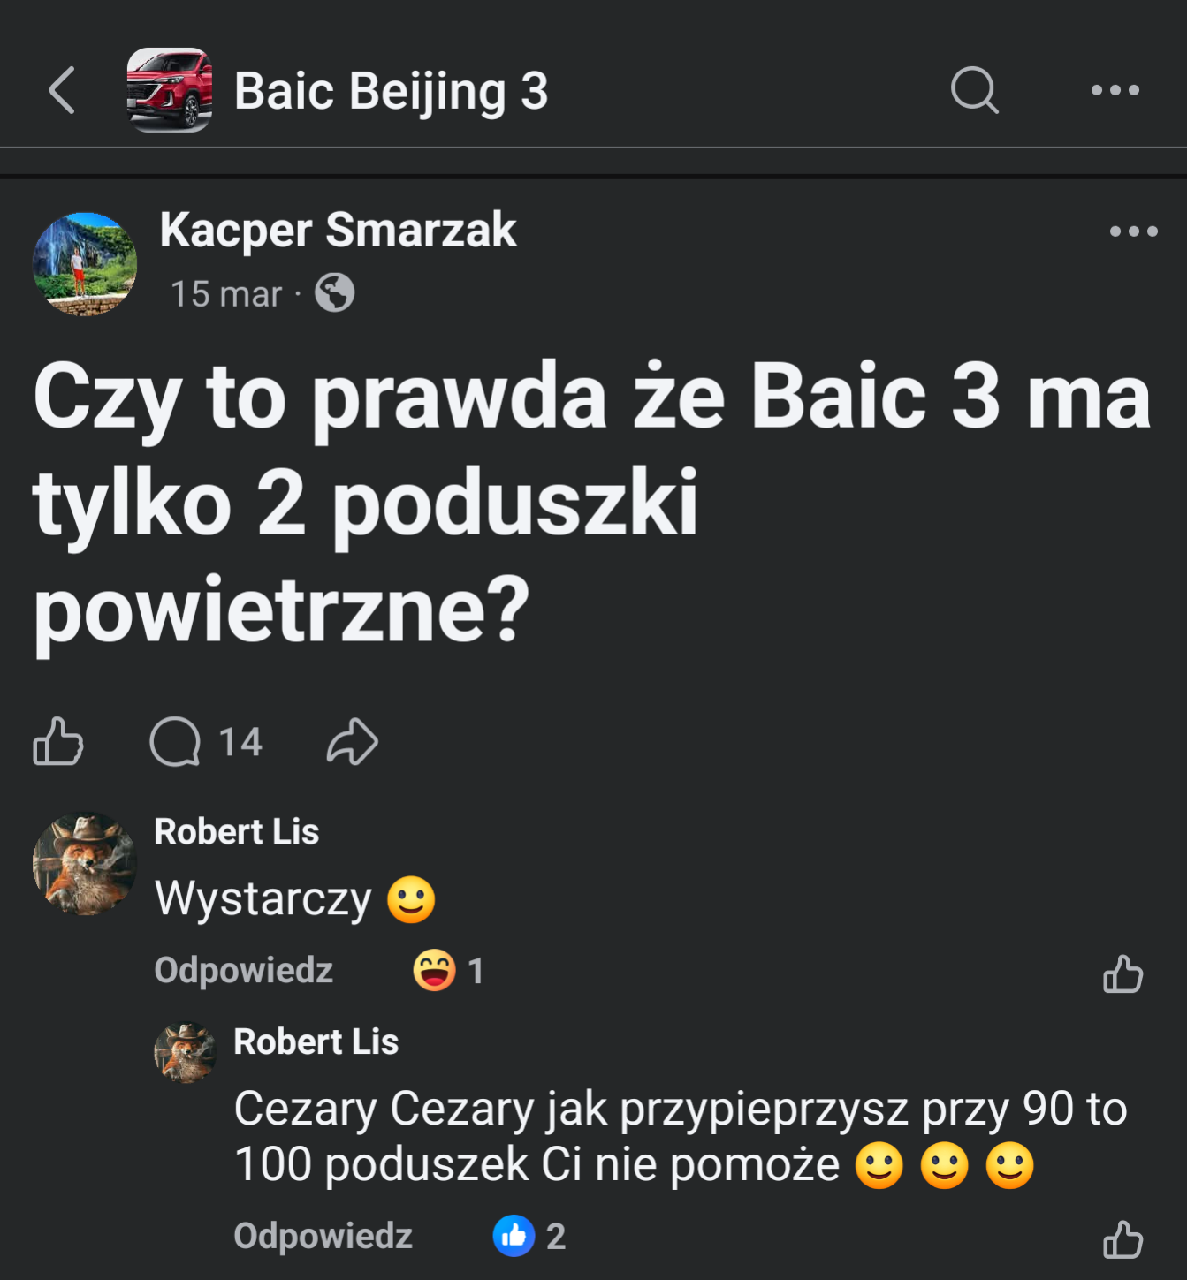The image size is (1187, 1280).
Task: Open group options three-dot menu
Action: point(1115,90)
